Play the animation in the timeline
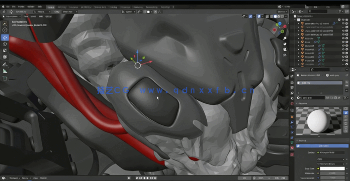350x181 pixels. [x=148, y=178]
